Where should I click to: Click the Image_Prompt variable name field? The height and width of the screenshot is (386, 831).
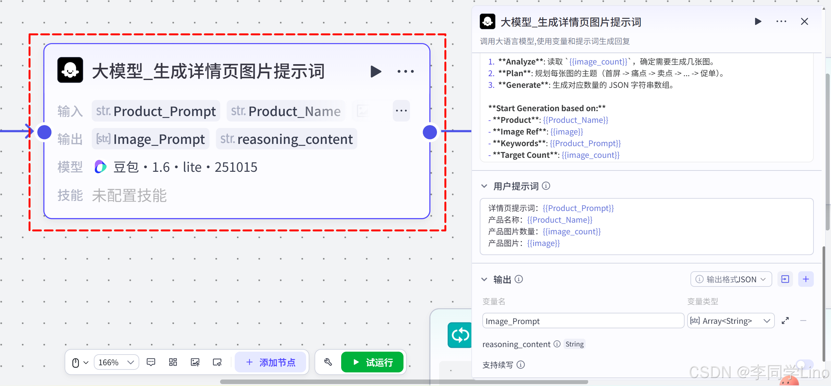pos(583,321)
